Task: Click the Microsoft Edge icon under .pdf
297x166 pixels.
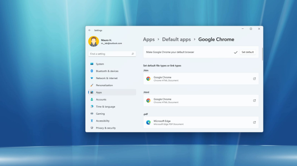Action: coord(148,122)
